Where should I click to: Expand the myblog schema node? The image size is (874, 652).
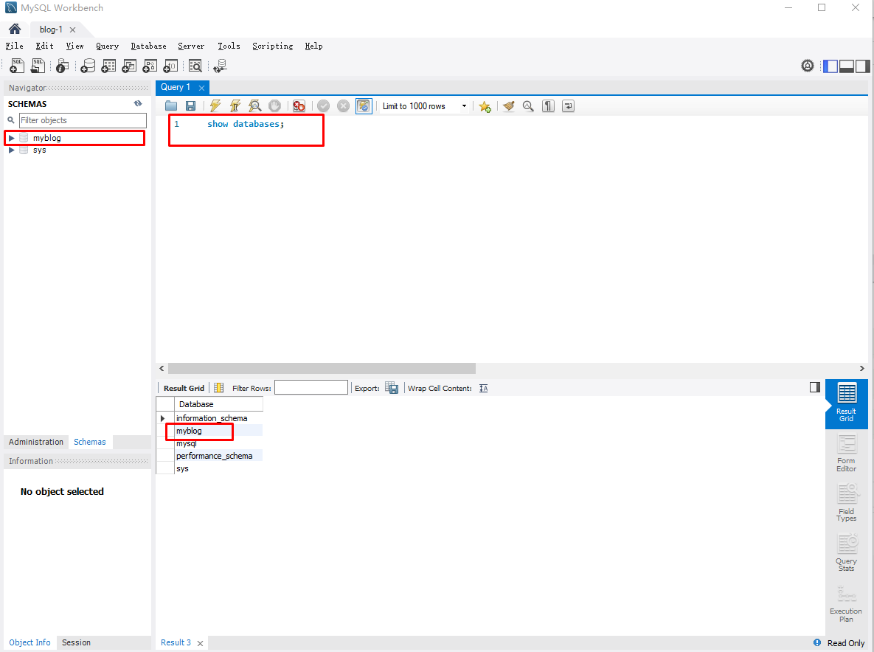pos(11,138)
